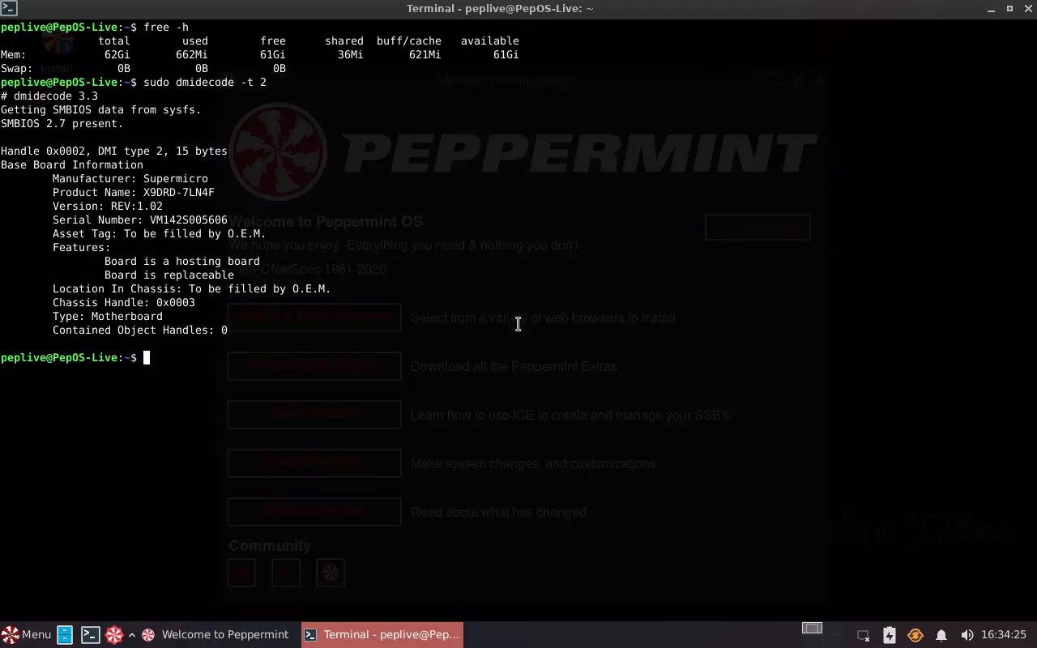This screenshot has width=1037, height=648.
Task: Click the 'Handle 0x0002, DMI type 2' line
Action: coord(114,151)
